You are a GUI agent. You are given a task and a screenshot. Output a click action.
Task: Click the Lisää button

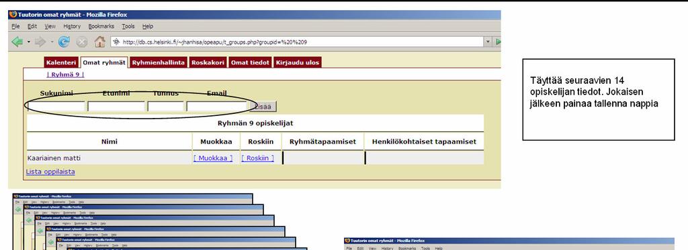pos(263,107)
